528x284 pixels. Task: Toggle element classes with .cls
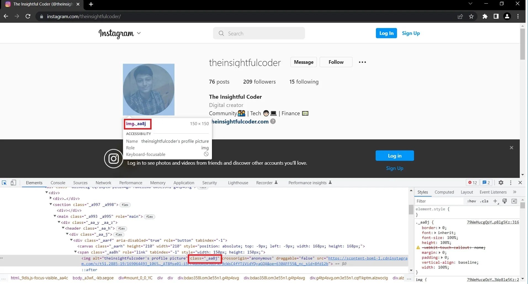click(484, 201)
